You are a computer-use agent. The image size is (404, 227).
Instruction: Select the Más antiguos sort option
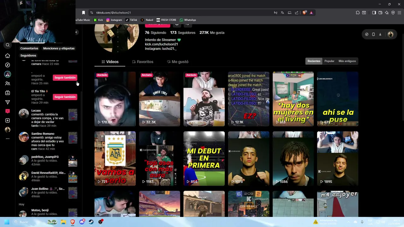pos(347,61)
